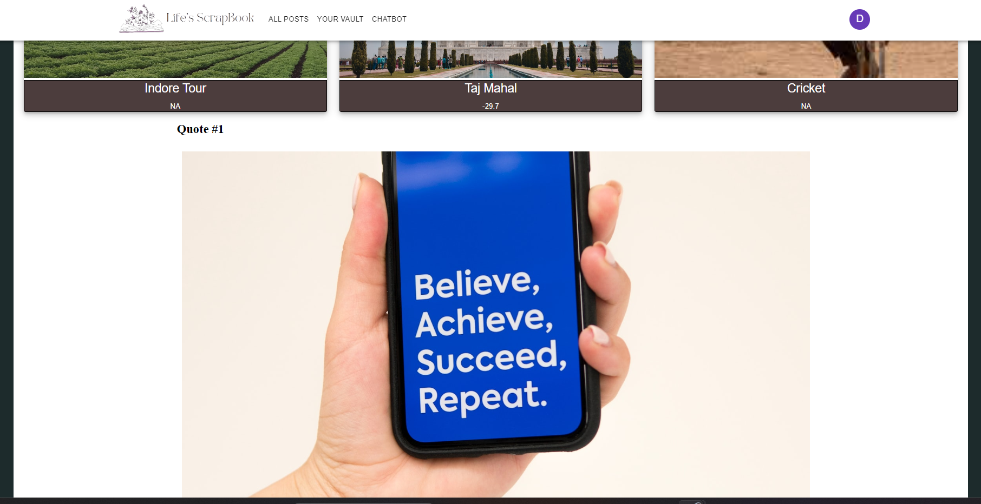Open the CHATBOT page
Viewport: 981px width, 504px height.
pos(389,19)
